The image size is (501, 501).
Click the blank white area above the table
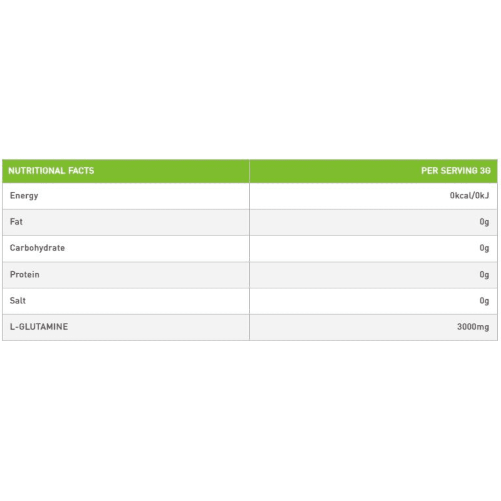pyautogui.click(x=250, y=79)
